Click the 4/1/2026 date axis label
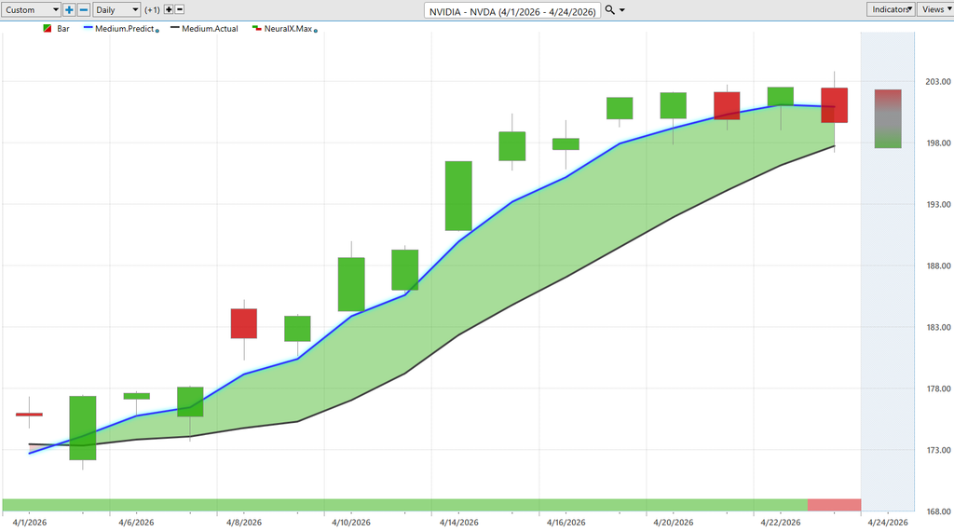Viewport: 954px width, 531px height. [x=29, y=523]
